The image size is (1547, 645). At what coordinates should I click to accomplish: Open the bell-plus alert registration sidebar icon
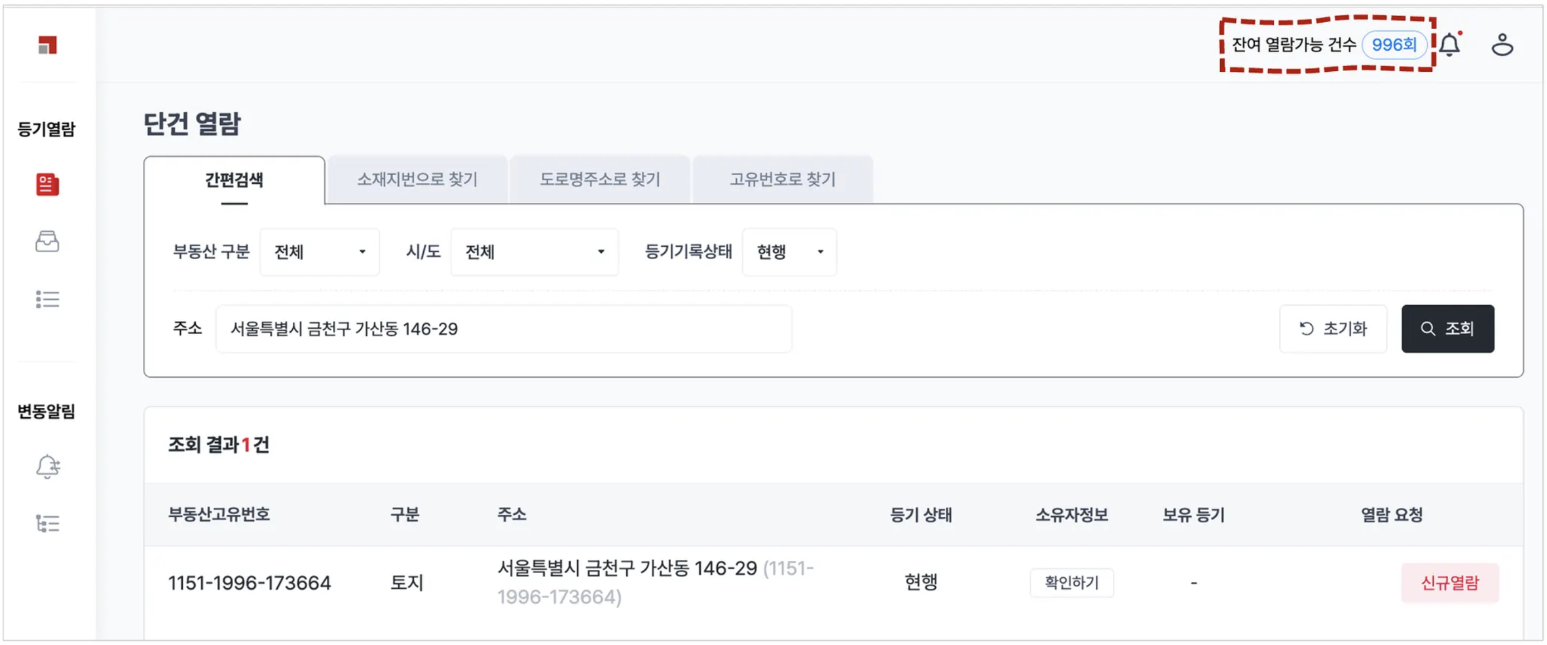coord(47,467)
